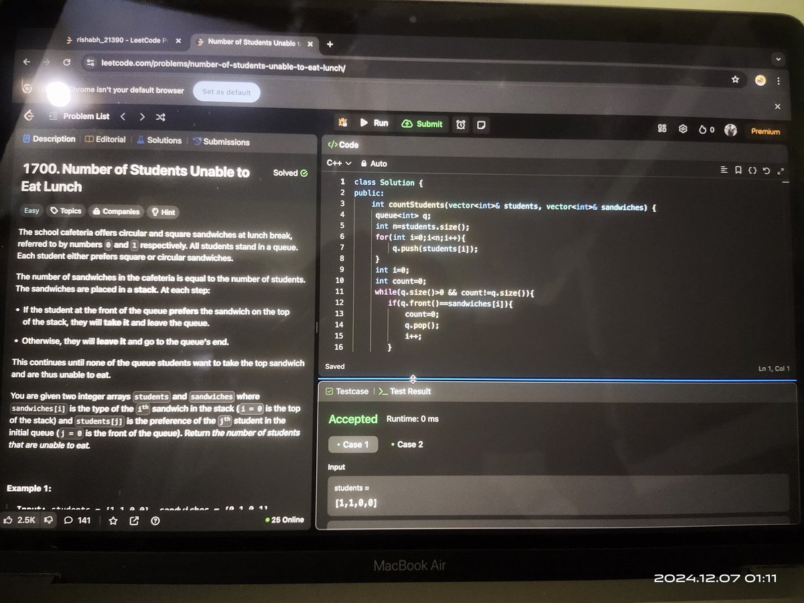This screenshot has height=603, width=804.
Task: Switch to the Submissions tab
Action: tap(221, 142)
